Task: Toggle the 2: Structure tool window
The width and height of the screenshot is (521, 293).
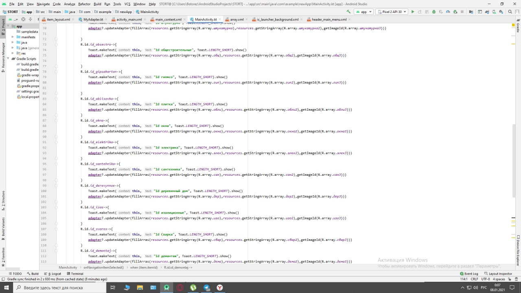Action: click(x=3, y=201)
